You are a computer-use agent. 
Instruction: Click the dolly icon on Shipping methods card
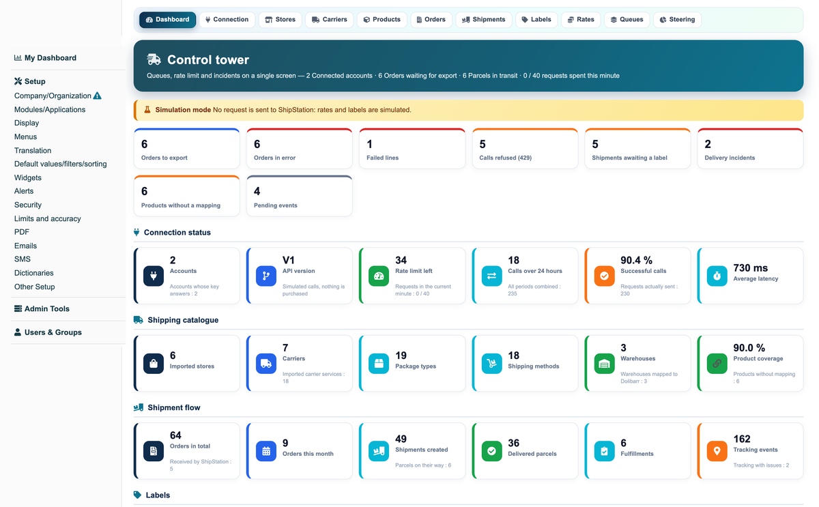[x=491, y=364]
